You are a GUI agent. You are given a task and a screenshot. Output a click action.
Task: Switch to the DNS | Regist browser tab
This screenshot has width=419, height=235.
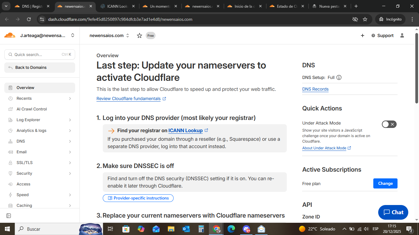click(x=33, y=6)
